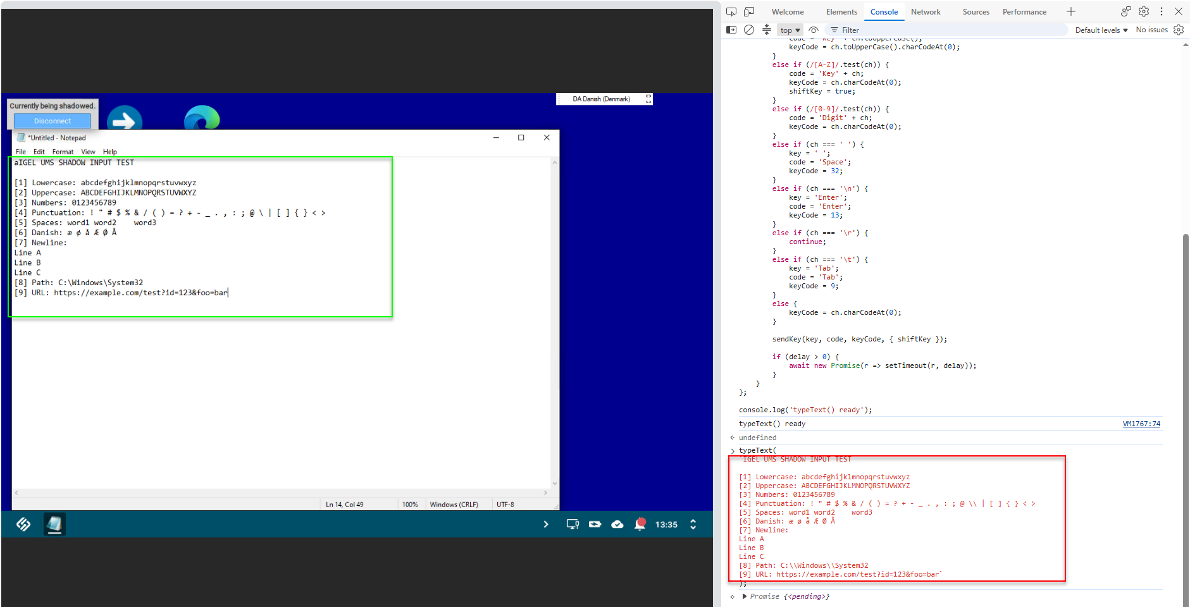Click the group similar messages icon
Image resolution: width=1190 pixels, height=607 pixels.
click(767, 30)
